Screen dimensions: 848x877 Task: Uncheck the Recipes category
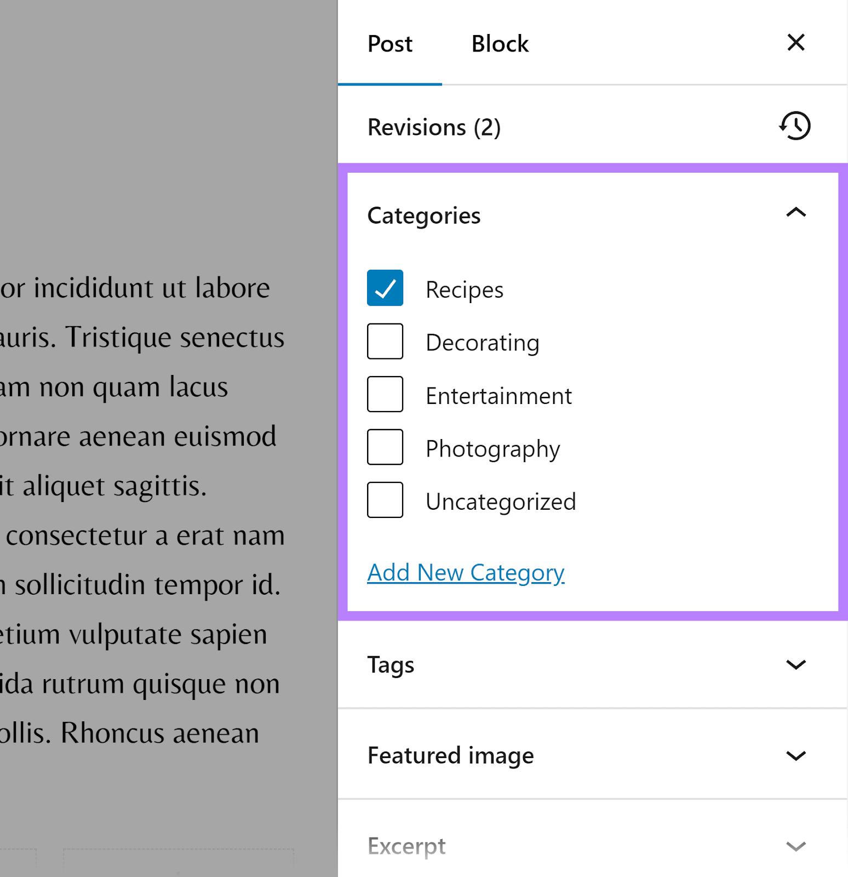pos(385,288)
